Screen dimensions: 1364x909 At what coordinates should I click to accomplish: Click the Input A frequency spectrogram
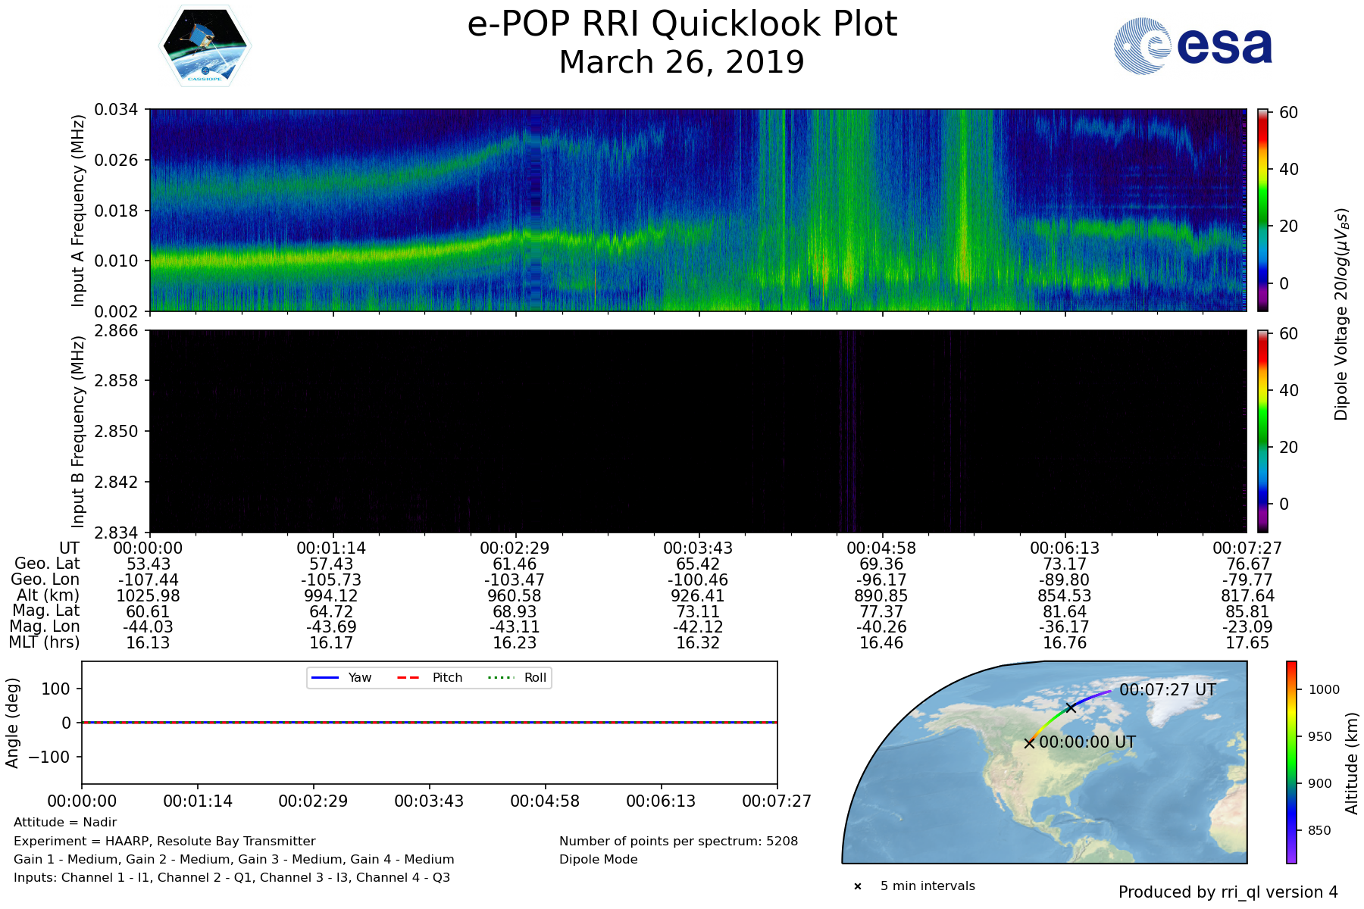[697, 210]
